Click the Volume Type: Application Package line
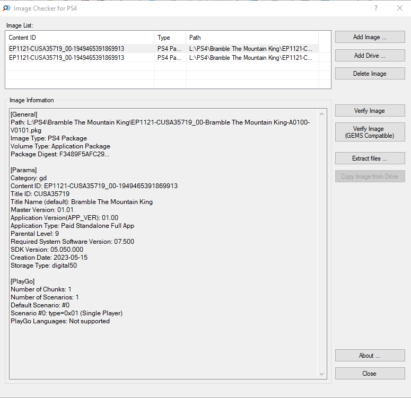 tap(60, 146)
